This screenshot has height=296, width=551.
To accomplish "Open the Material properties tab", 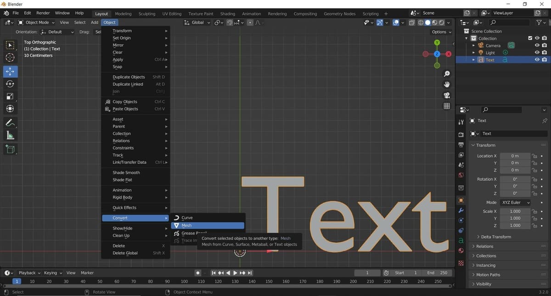I will [x=461, y=250].
